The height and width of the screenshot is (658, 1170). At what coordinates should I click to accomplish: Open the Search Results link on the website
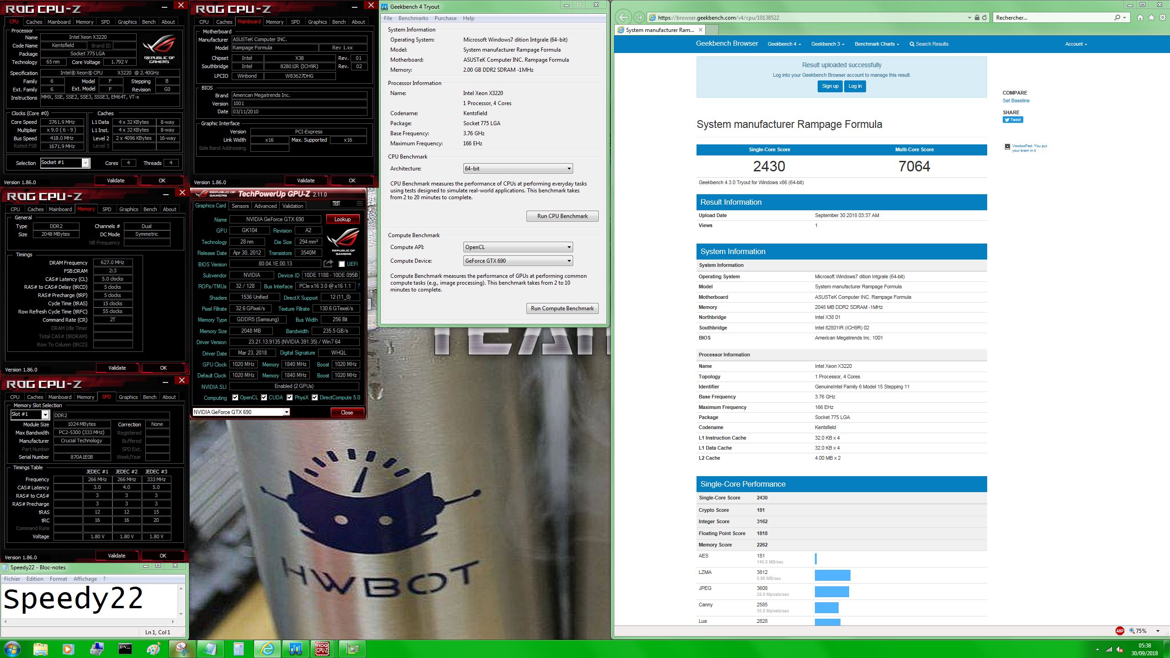(x=929, y=44)
